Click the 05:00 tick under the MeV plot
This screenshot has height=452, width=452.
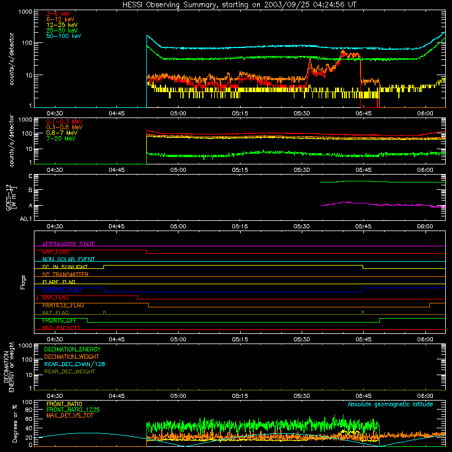pyautogui.click(x=178, y=170)
